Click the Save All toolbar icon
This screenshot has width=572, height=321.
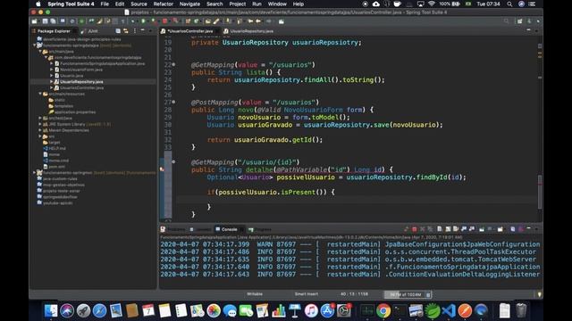[x=54, y=21]
